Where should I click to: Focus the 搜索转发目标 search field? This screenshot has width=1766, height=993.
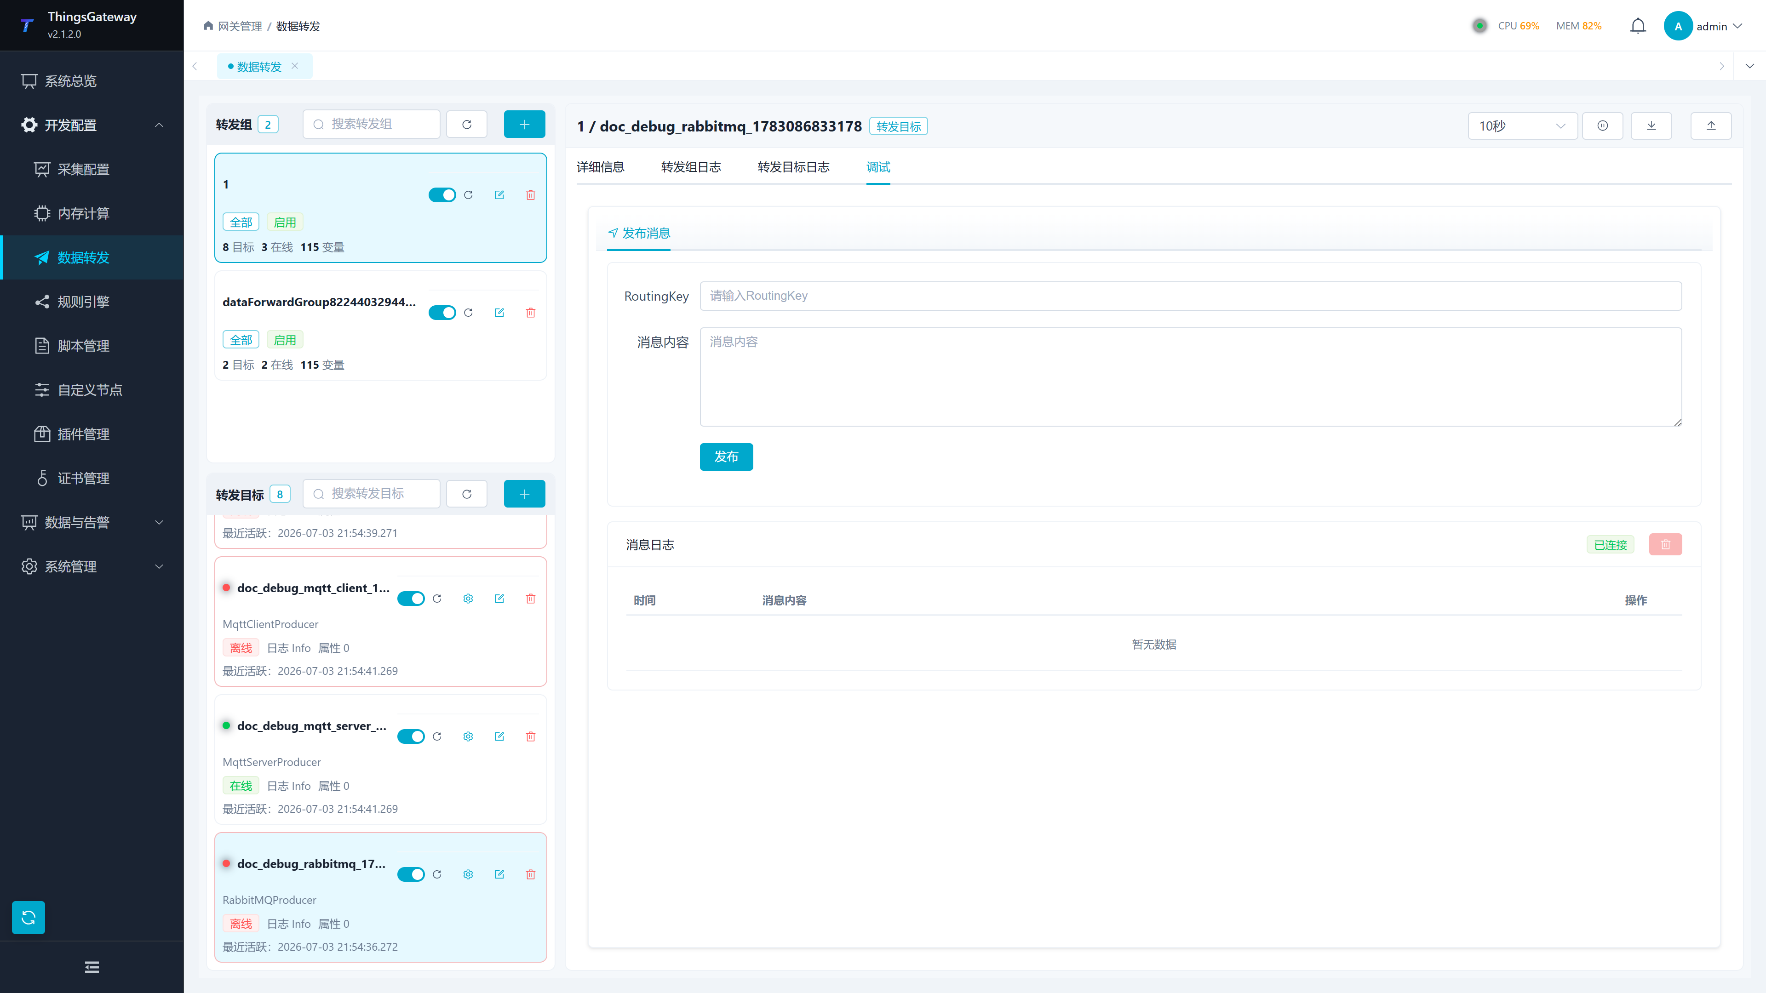tap(372, 493)
